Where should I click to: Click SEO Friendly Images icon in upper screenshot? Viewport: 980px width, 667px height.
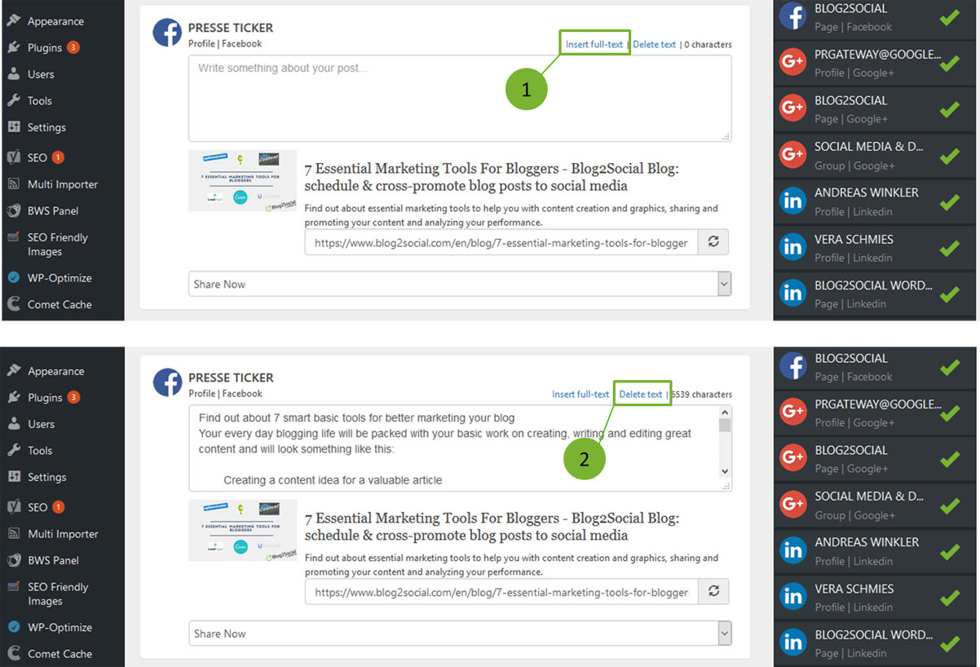[14, 237]
